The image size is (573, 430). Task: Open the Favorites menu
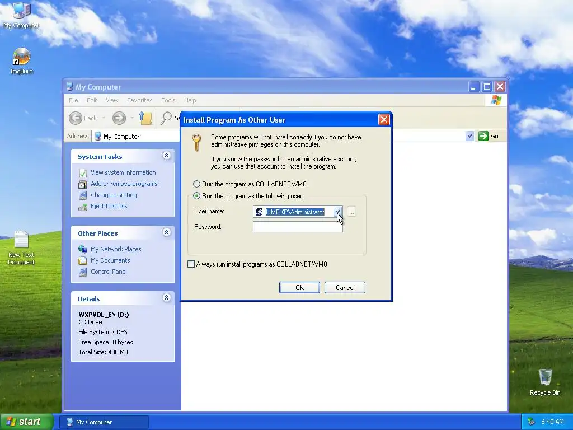click(139, 100)
